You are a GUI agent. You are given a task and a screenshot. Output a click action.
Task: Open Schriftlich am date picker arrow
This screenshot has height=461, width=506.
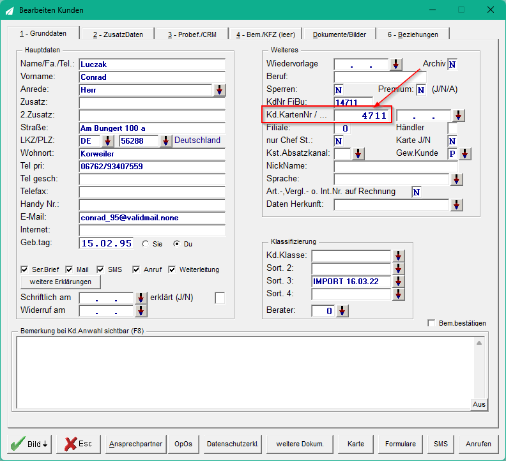coord(141,298)
